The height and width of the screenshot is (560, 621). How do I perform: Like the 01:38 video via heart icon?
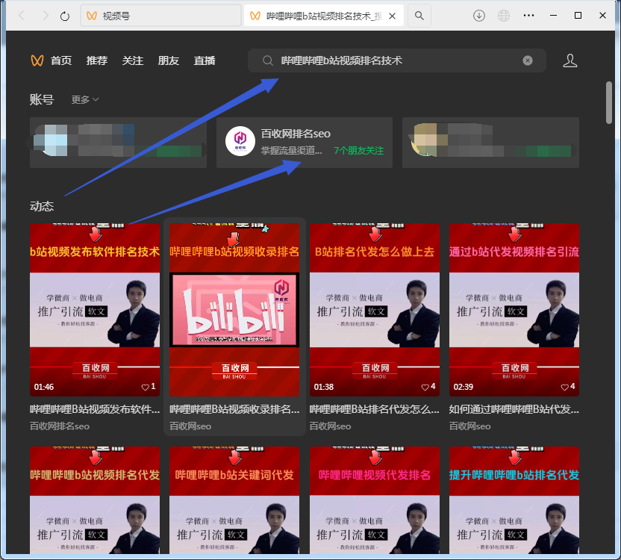(x=425, y=388)
